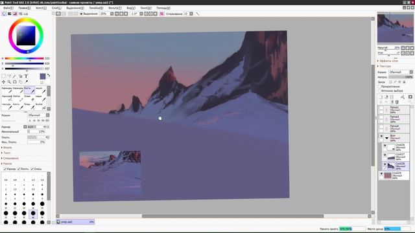Toggle the Плотн. checkbox
Screen dimensions: 415x233
point(19,169)
